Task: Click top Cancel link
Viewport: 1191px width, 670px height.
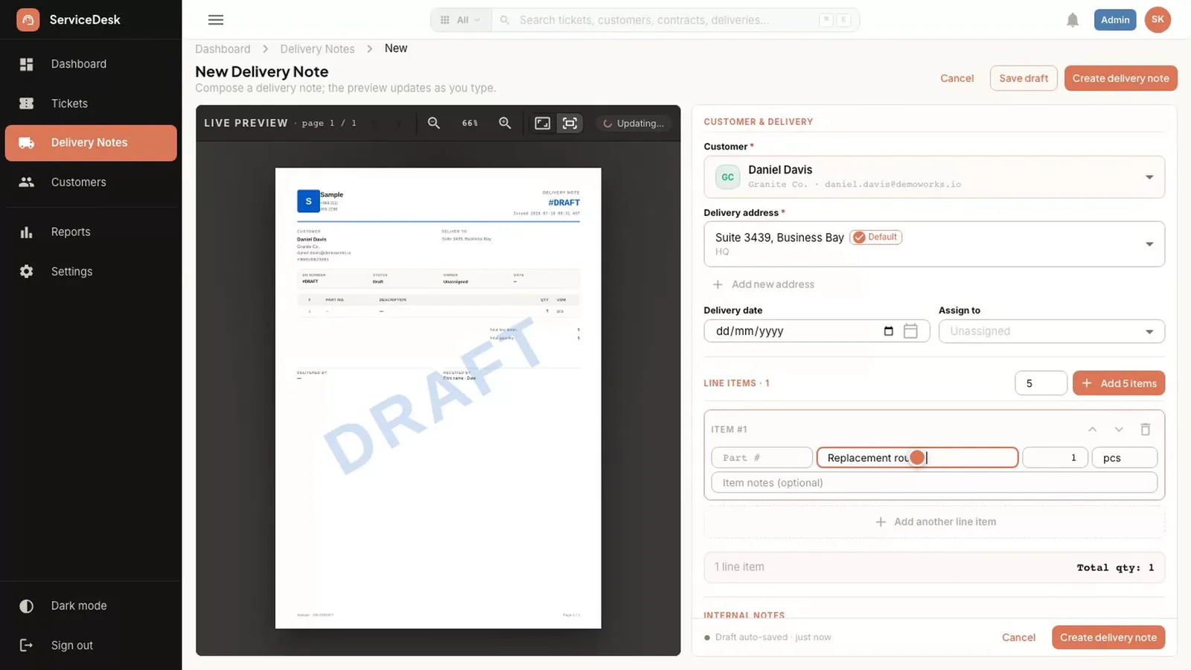Action: point(957,78)
